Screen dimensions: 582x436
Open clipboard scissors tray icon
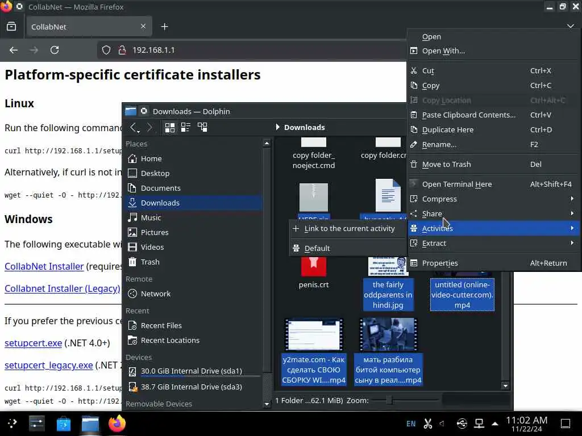pos(427,424)
